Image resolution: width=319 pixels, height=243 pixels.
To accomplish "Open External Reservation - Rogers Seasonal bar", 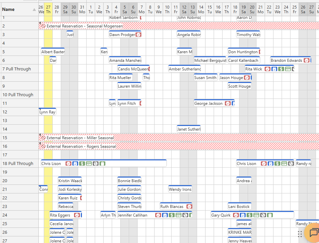I will tap(178, 146).
